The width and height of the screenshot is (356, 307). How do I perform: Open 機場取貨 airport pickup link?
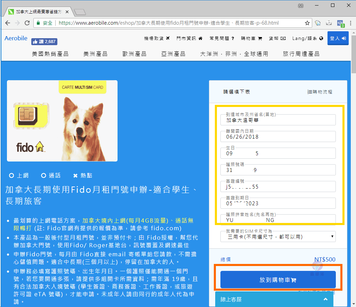click(x=157, y=38)
